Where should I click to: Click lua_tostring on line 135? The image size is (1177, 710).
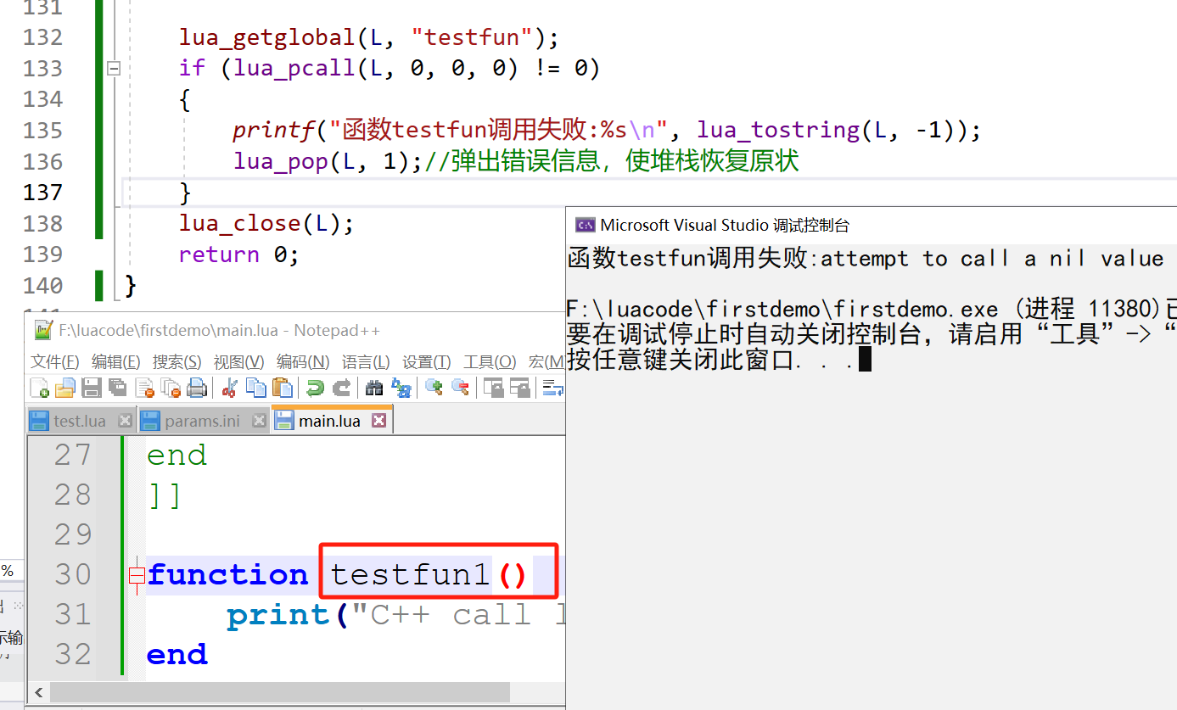click(778, 131)
